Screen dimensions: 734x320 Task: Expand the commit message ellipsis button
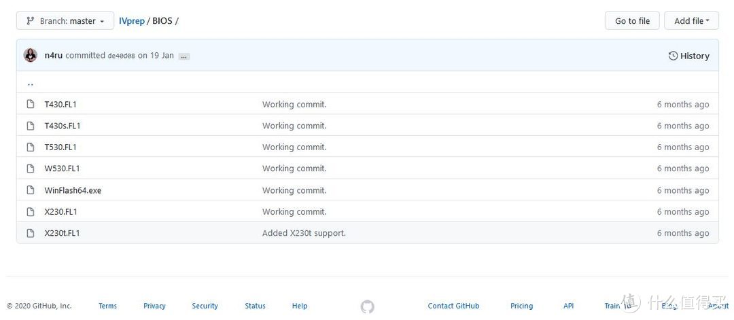click(184, 56)
